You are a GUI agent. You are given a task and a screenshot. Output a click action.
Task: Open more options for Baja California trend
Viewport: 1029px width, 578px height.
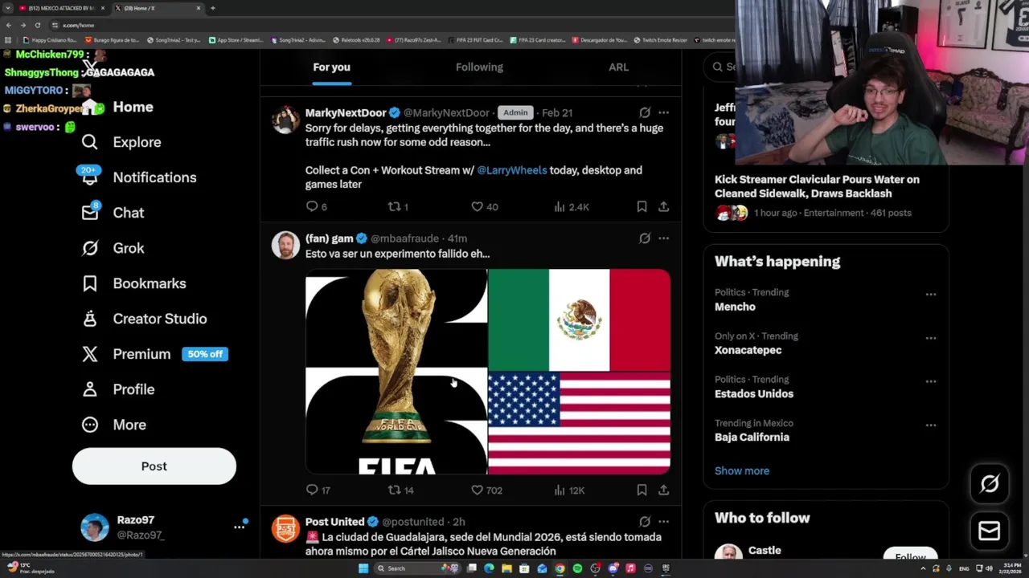[931, 425]
